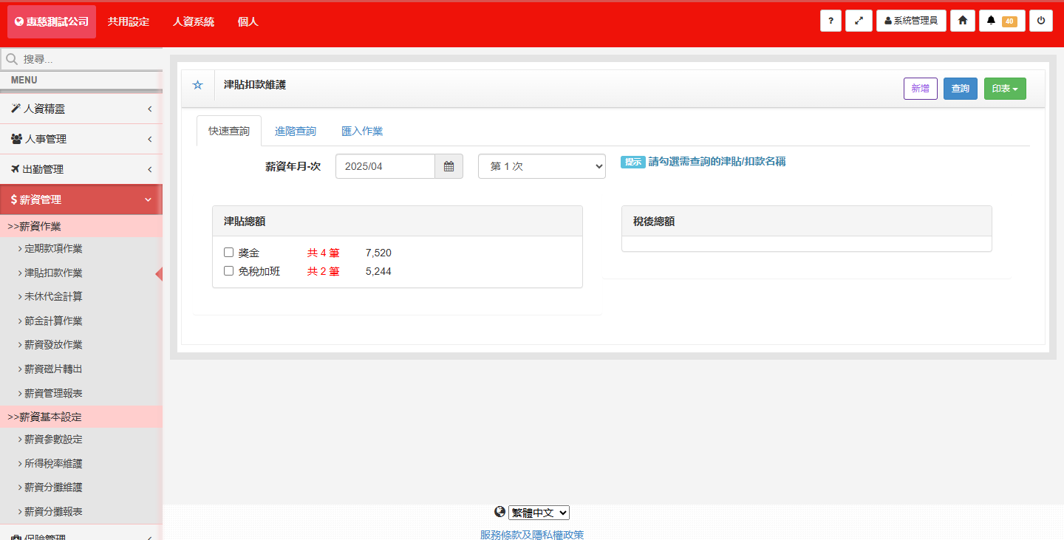Open the 印表 dropdown button

1004,89
